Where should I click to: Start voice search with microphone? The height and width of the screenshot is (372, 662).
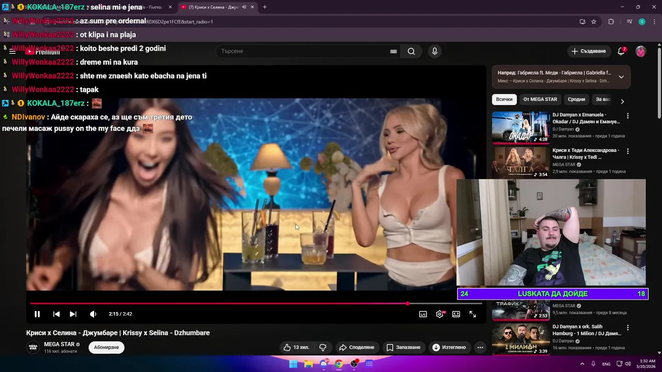click(x=434, y=51)
